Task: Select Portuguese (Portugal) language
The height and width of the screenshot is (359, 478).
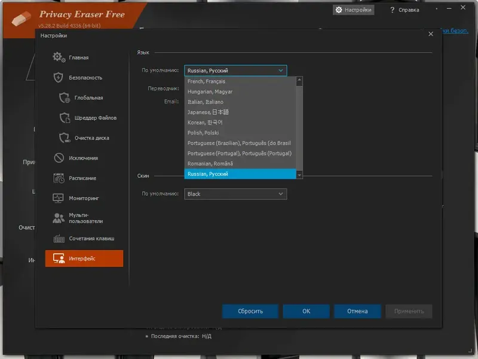Action: coord(240,153)
